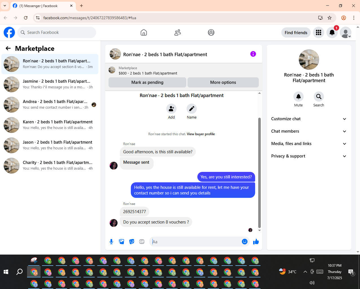
Task: Open Ron'nae conversation in chat list
Action: click(50, 64)
